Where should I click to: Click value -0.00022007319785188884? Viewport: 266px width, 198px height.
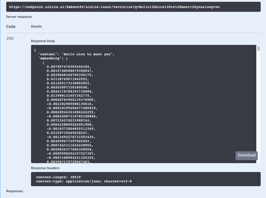72,116
